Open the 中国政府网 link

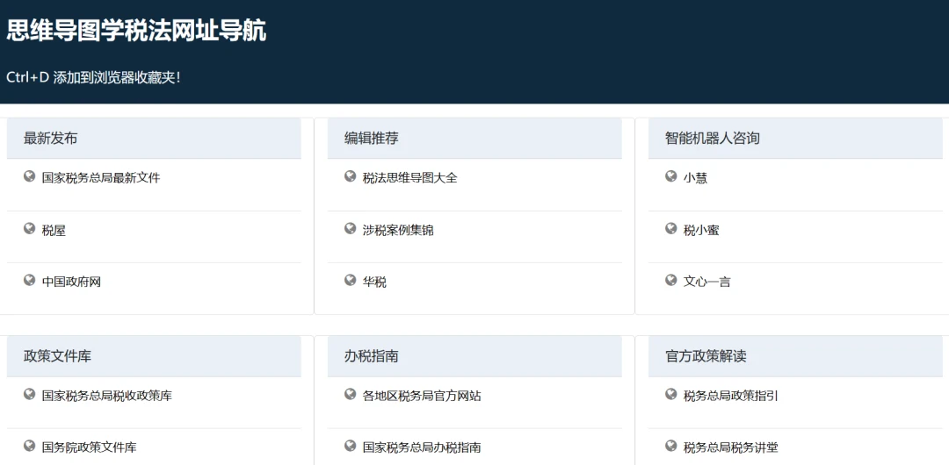[71, 282]
